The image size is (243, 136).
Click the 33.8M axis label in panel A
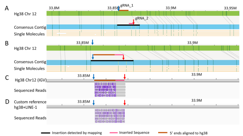coord(54,8)
